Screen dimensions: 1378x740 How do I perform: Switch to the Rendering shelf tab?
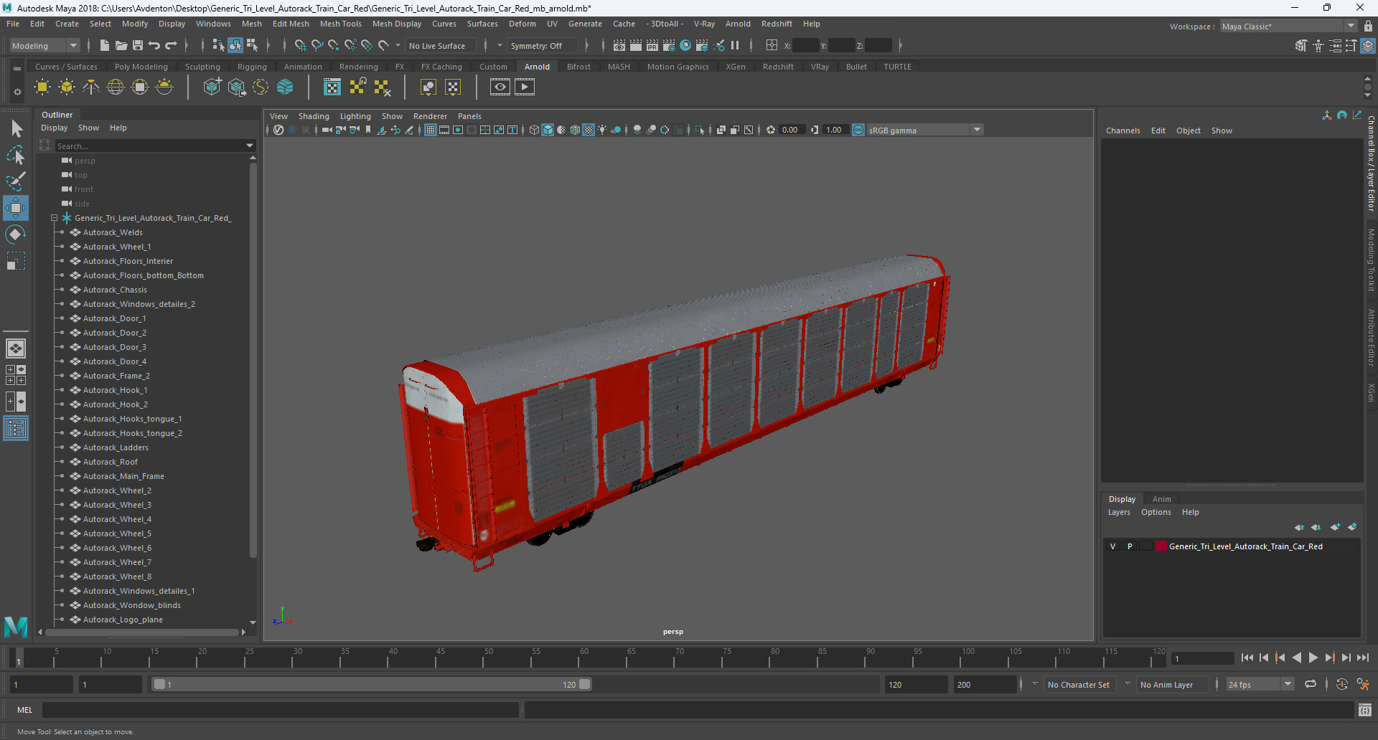tap(358, 67)
